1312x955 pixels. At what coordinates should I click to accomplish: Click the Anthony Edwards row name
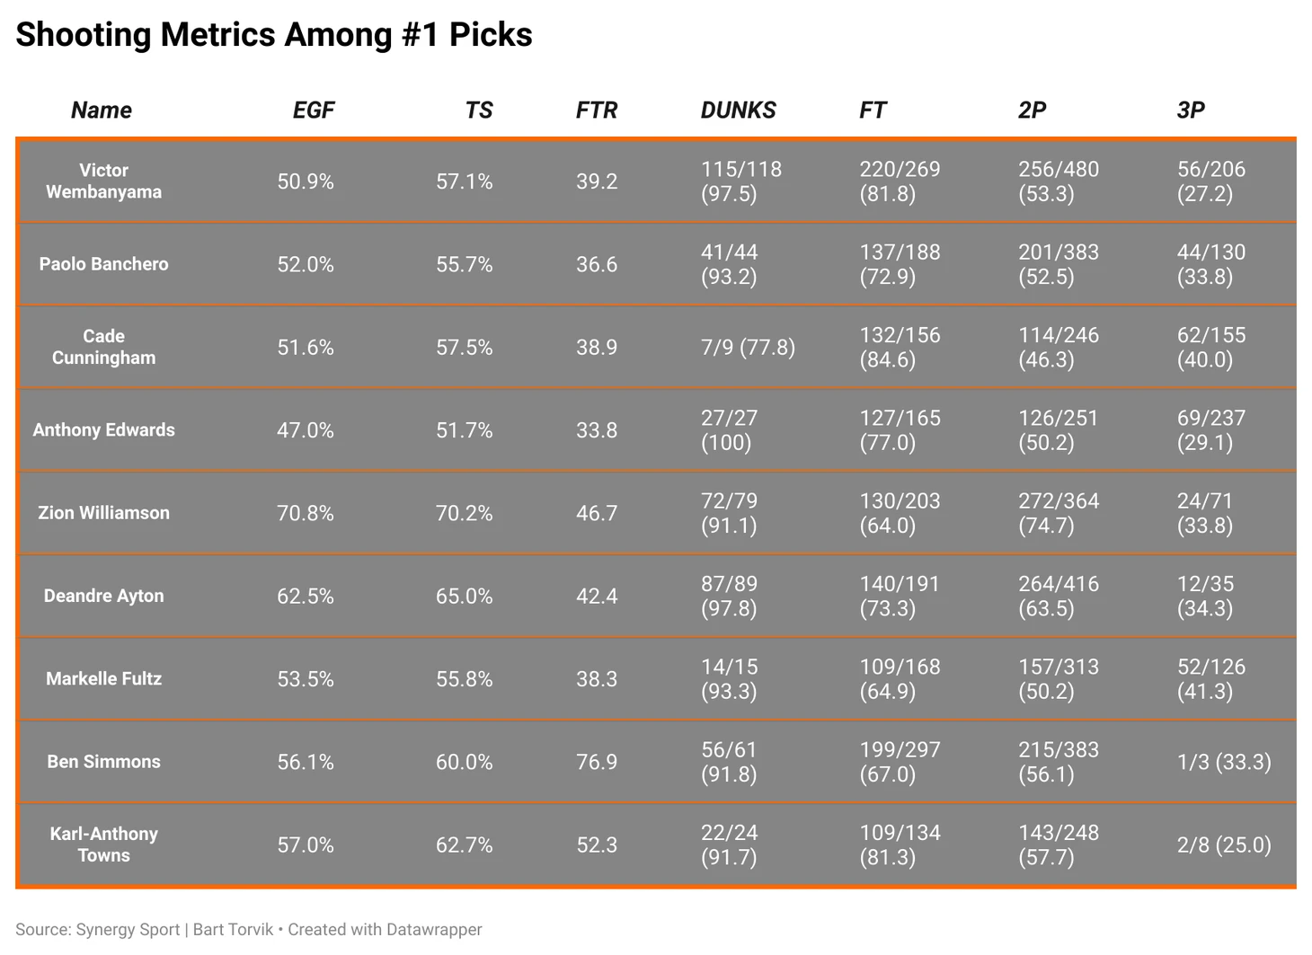pos(103,430)
